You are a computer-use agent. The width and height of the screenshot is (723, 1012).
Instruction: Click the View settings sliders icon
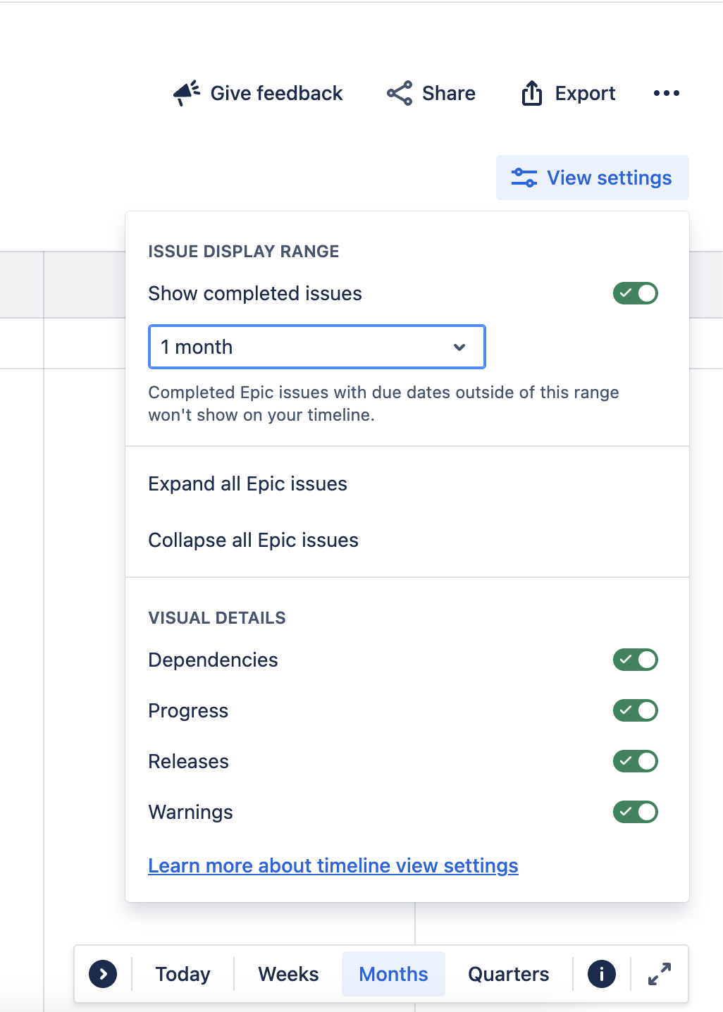point(524,178)
